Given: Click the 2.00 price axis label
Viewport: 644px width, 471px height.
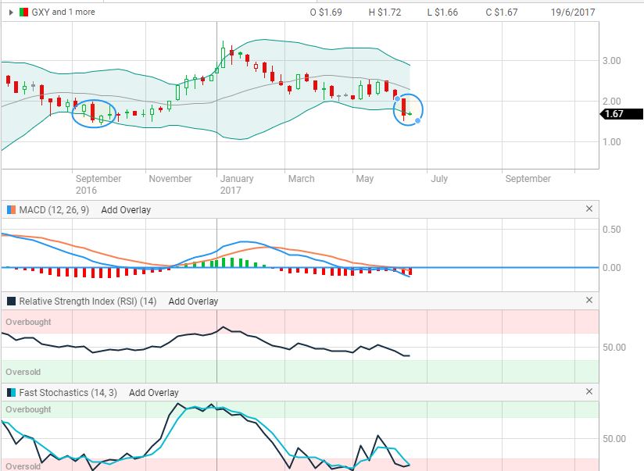Looking at the screenshot, I should coord(611,101).
